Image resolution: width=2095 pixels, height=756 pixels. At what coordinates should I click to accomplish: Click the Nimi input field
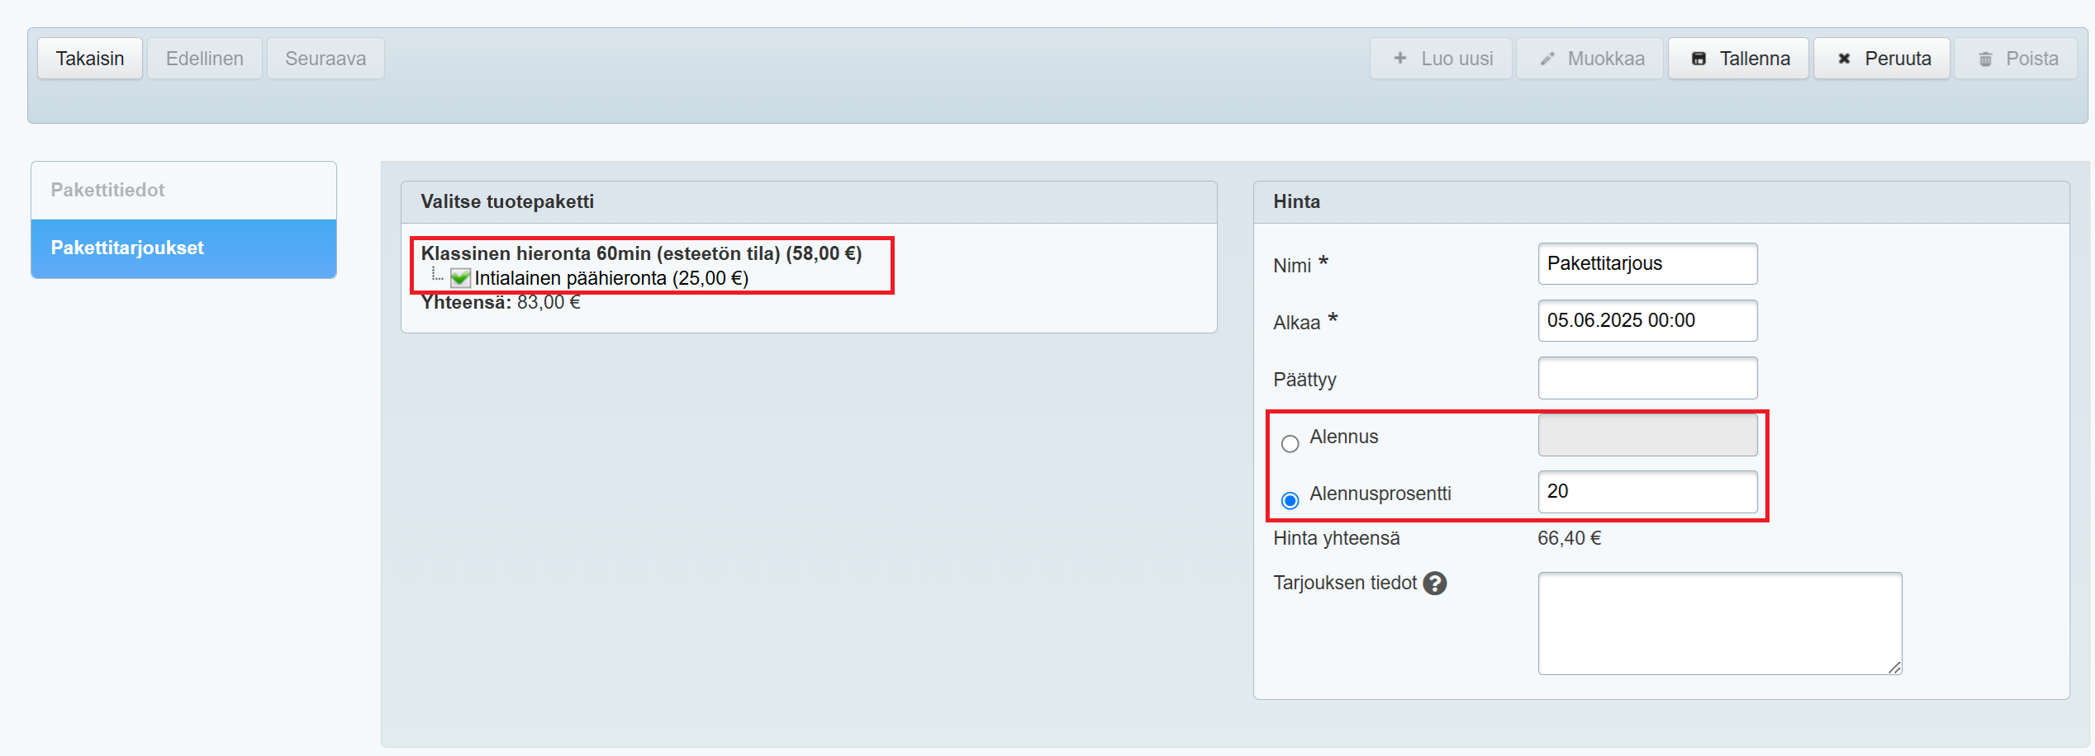point(1646,264)
